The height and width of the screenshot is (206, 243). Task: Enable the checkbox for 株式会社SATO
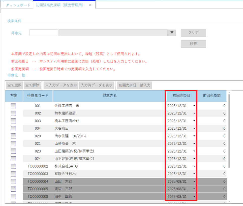click(x=13, y=166)
